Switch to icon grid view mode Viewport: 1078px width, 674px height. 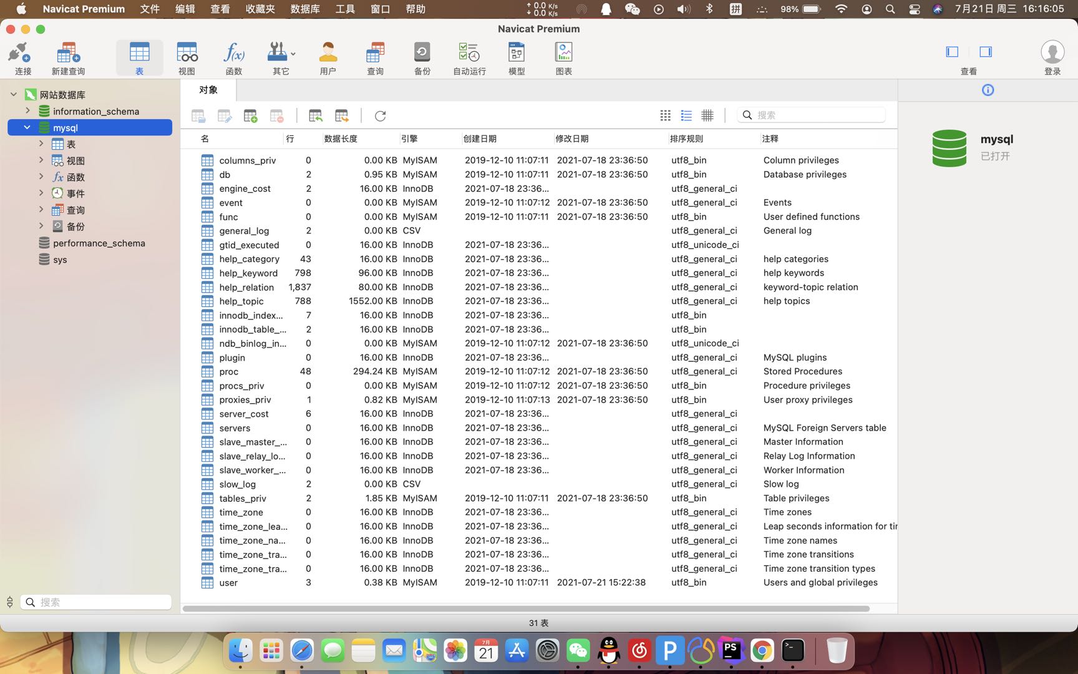[666, 115]
